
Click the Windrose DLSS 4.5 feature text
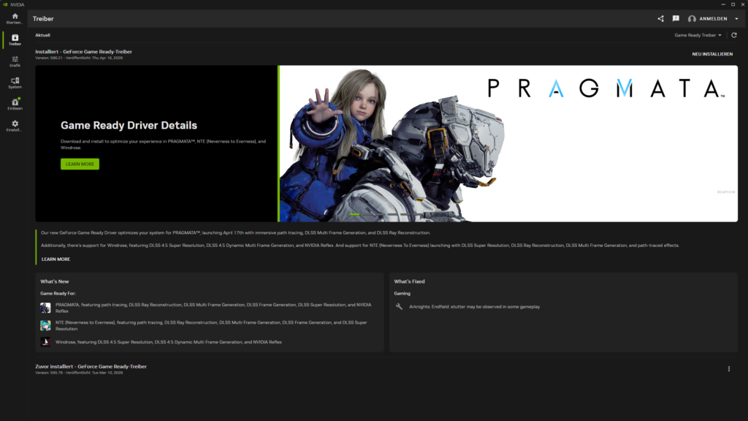point(169,342)
